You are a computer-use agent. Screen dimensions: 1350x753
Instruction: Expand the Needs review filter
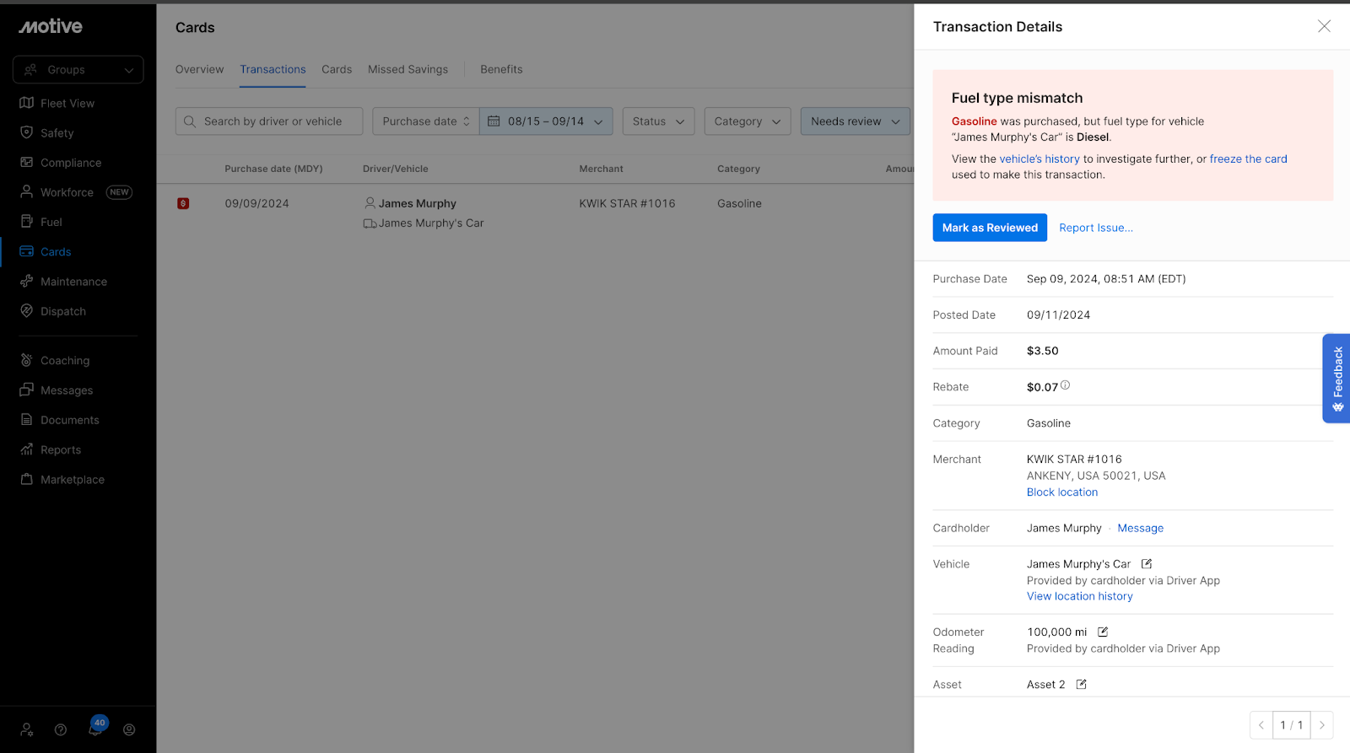coord(855,121)
